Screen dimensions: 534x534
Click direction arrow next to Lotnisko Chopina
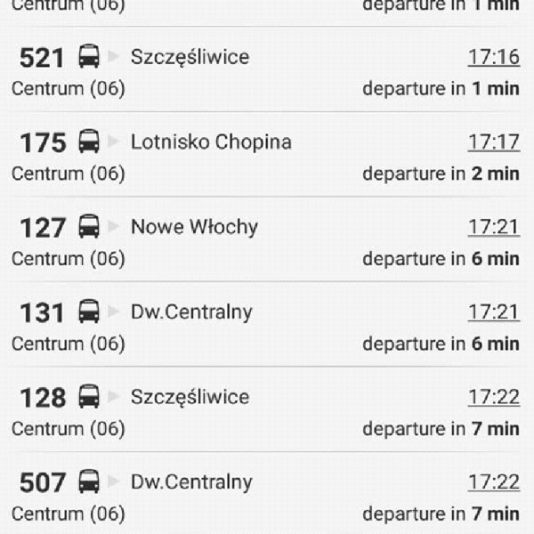click(113, 142)
